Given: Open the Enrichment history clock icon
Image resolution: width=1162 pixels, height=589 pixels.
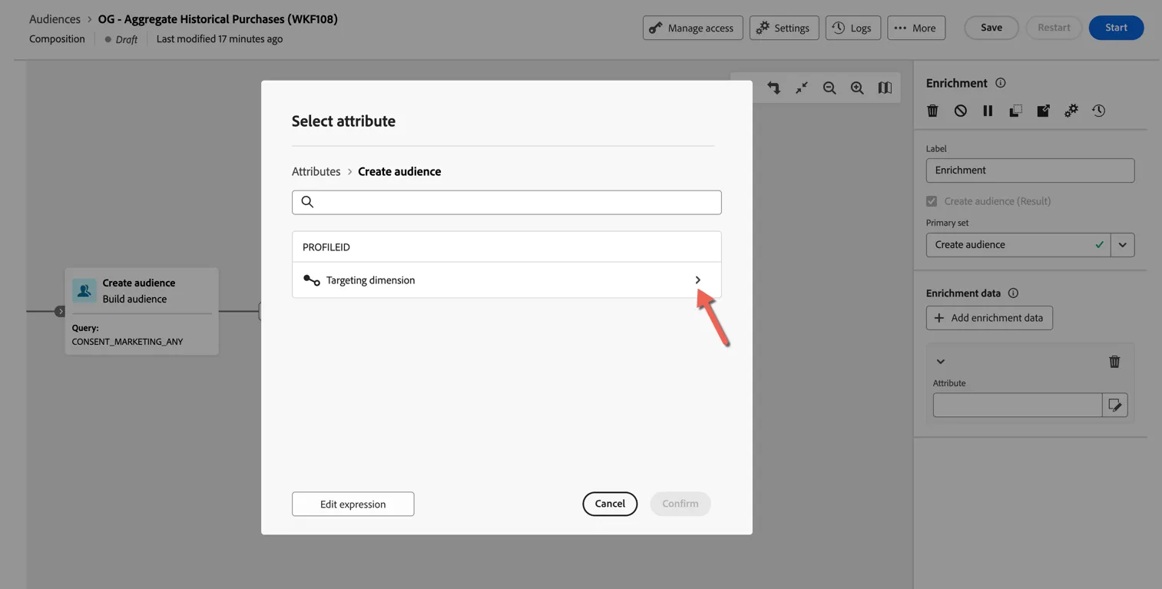Looking at the screenshot, I should [1098, 111].
